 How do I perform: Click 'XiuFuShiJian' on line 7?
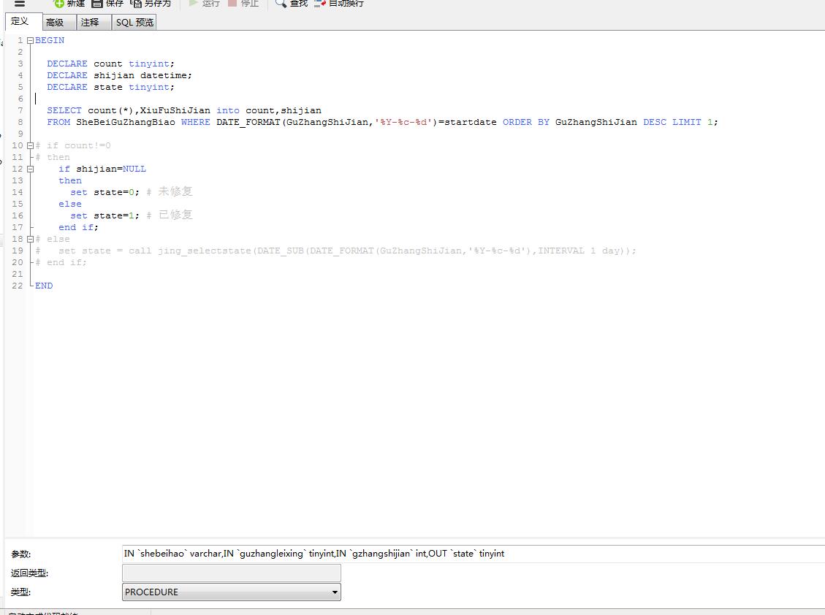click(175, 110)
